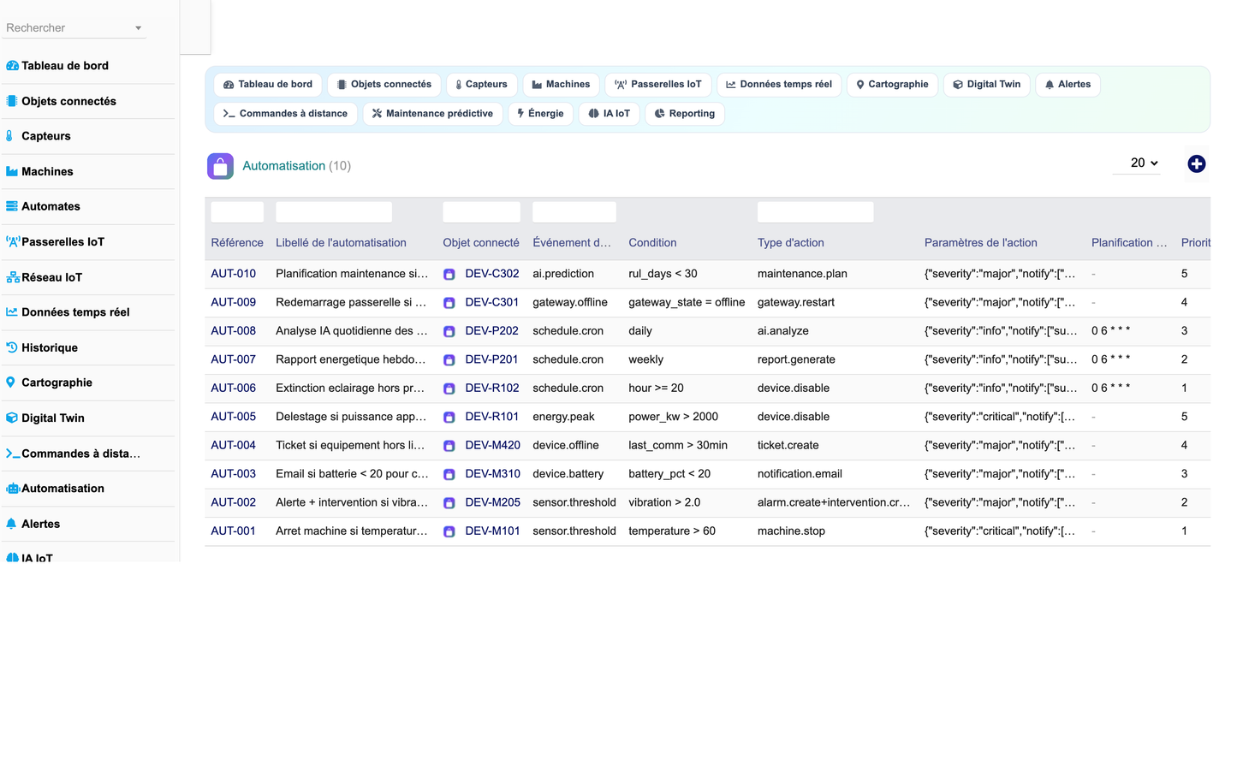Click the Objets connectés sidebar chip icon
Viewport: 1237px width, 765px height.
tap(12, 101)
